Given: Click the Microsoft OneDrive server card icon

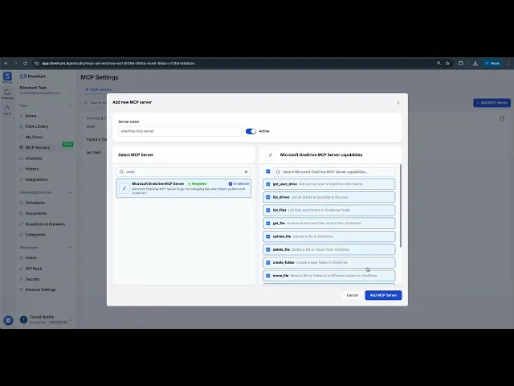Looking at the screenshot, I should pyautogui.click(x=124, y=188).
